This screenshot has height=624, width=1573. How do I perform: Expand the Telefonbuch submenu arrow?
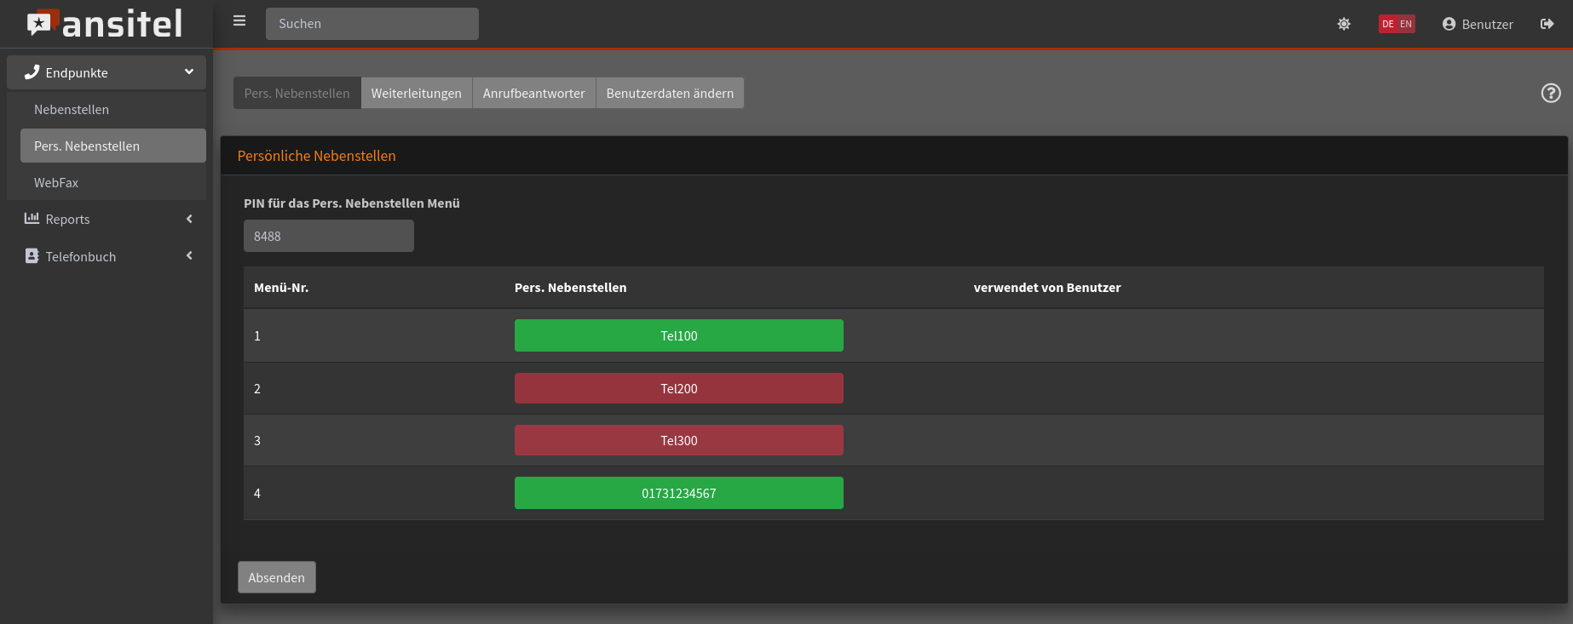tap(189, 256)
